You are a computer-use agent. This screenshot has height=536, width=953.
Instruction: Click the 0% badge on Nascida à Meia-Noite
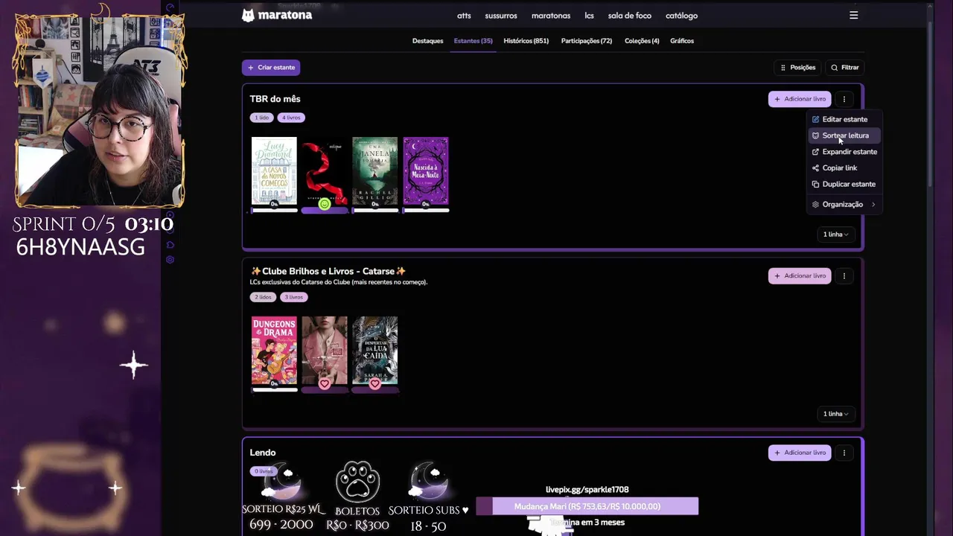tap(426, 204)
